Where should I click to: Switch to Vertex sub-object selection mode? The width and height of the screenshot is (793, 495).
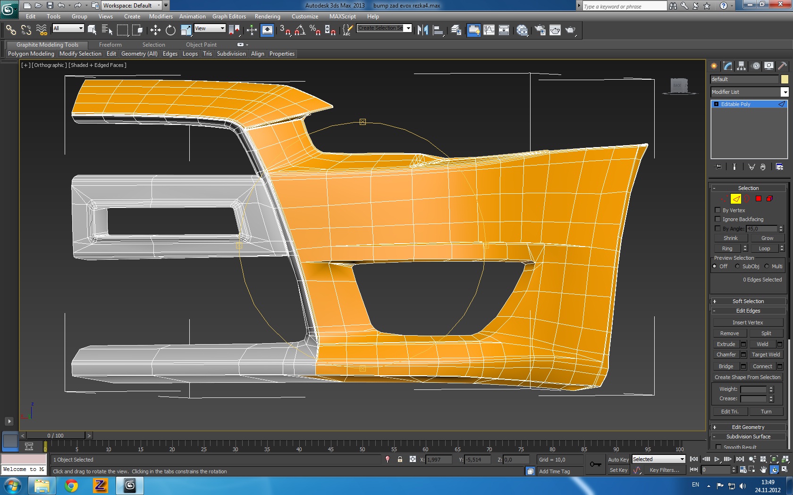724,198
